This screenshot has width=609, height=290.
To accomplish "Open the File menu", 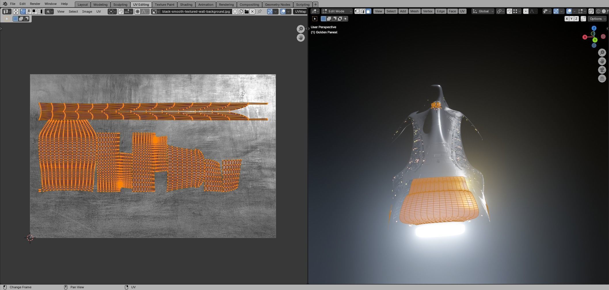I will click(x=13, y=4).
